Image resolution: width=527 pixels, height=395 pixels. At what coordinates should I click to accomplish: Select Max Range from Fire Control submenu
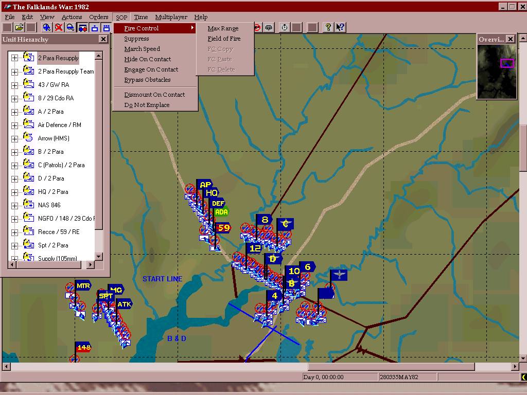coord(223,28)
